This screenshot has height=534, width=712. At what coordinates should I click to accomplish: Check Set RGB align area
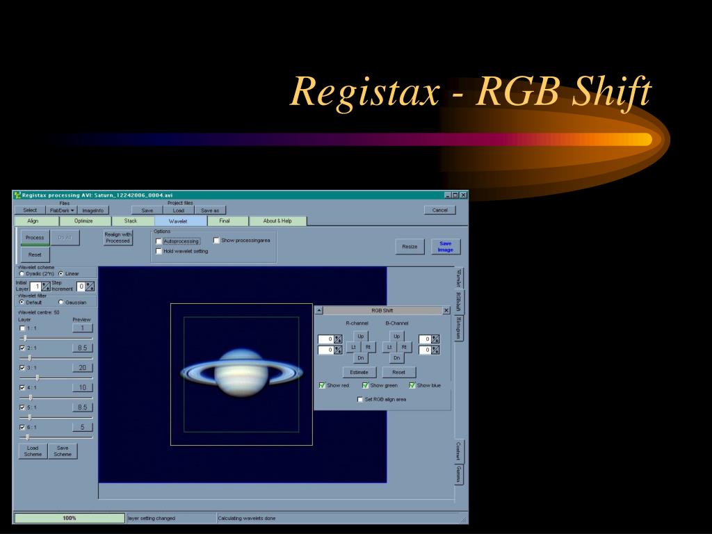[x=360, y=400]
